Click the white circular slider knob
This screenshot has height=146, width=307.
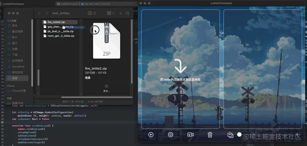pos(239,135)
